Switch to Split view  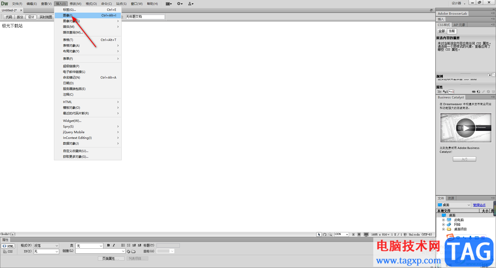coord(20,17)
